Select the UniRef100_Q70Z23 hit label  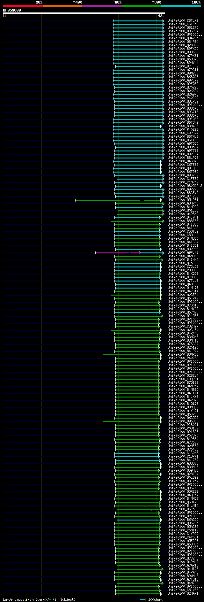tap(183, 87)
